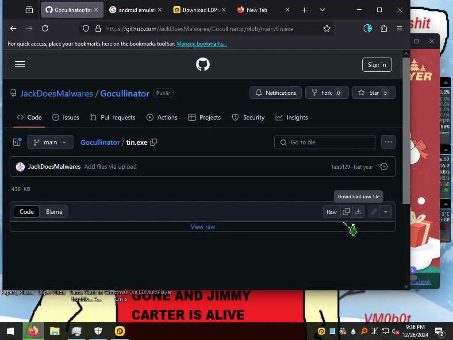
Task: Open commit 1ab5129 hash link
Action: coord(340,167)
